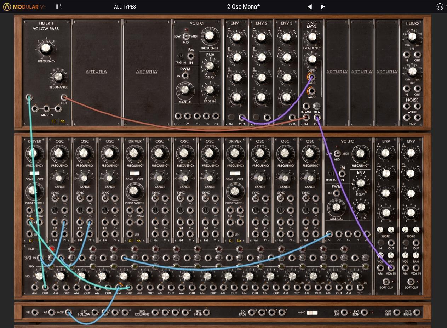Click the next preset arrow

[x=322, y=6]
